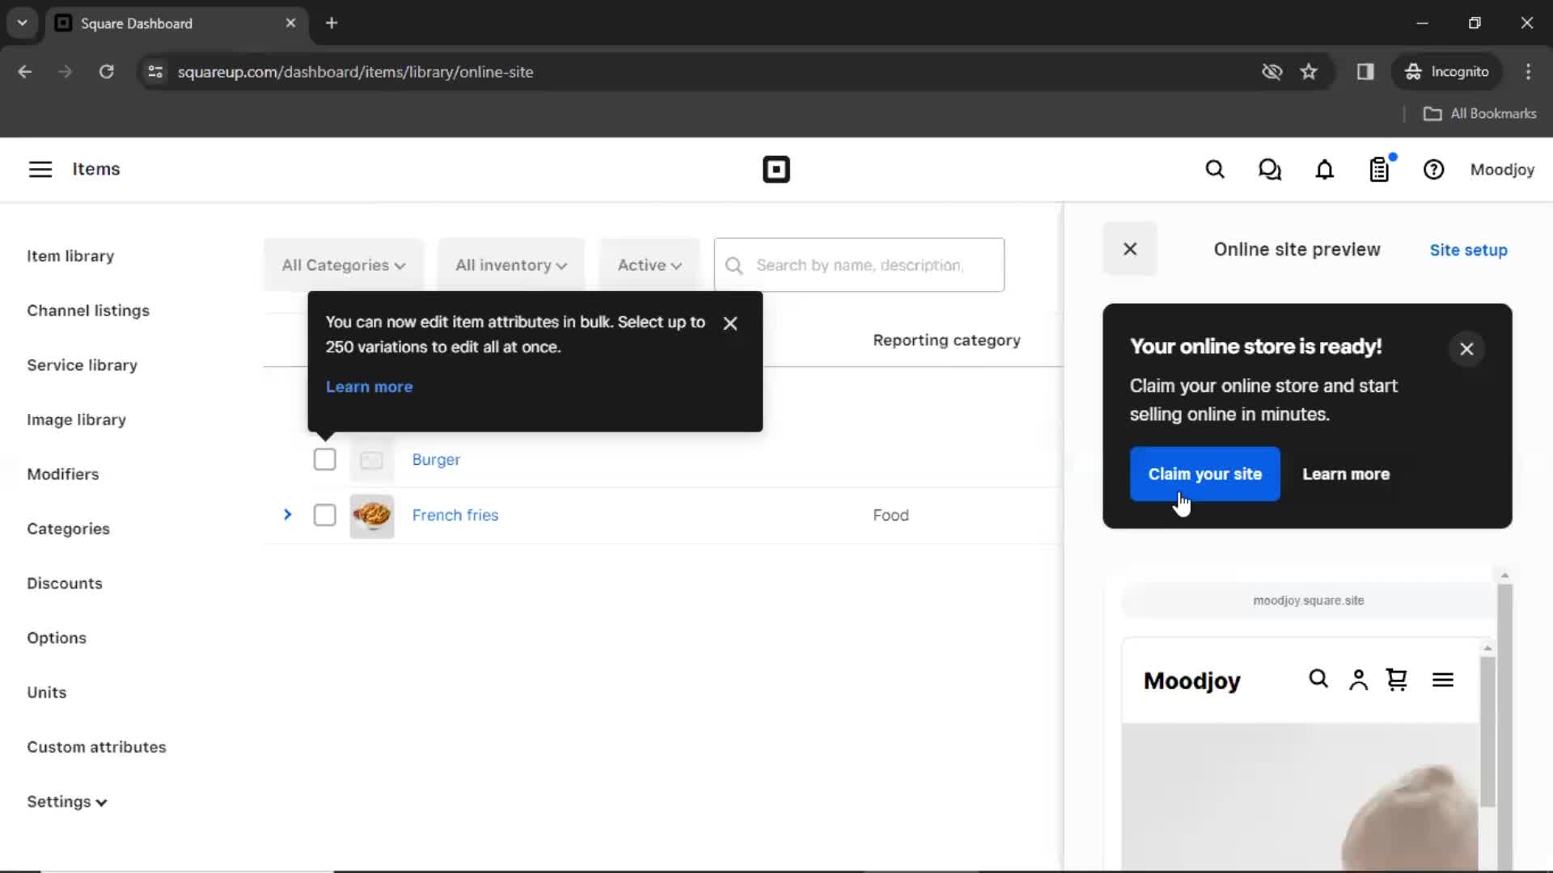
Task: Select the French fries item checkbox
Action: (324, 515)
